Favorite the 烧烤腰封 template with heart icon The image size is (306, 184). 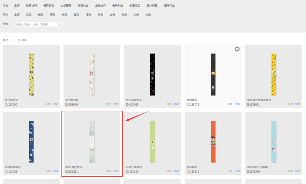pyautogui.click(x=237, y=49)
